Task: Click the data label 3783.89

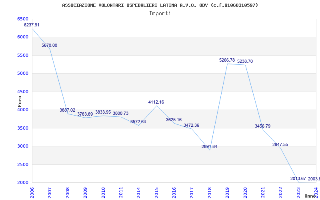Action: 85,114
